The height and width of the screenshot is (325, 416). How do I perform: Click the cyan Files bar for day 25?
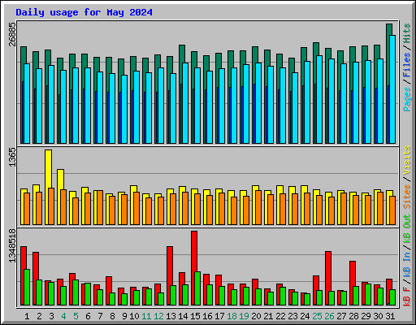point(319,99)
